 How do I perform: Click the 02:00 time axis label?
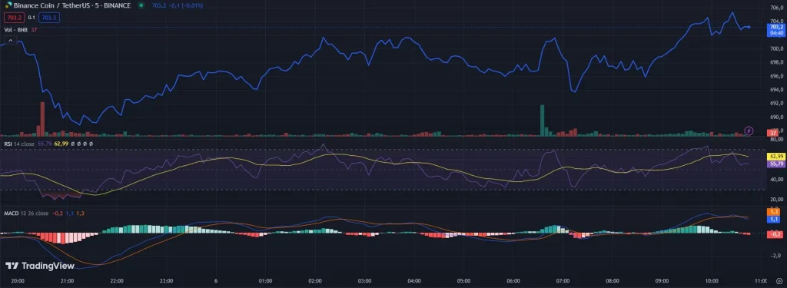click(x=315, y=281)
